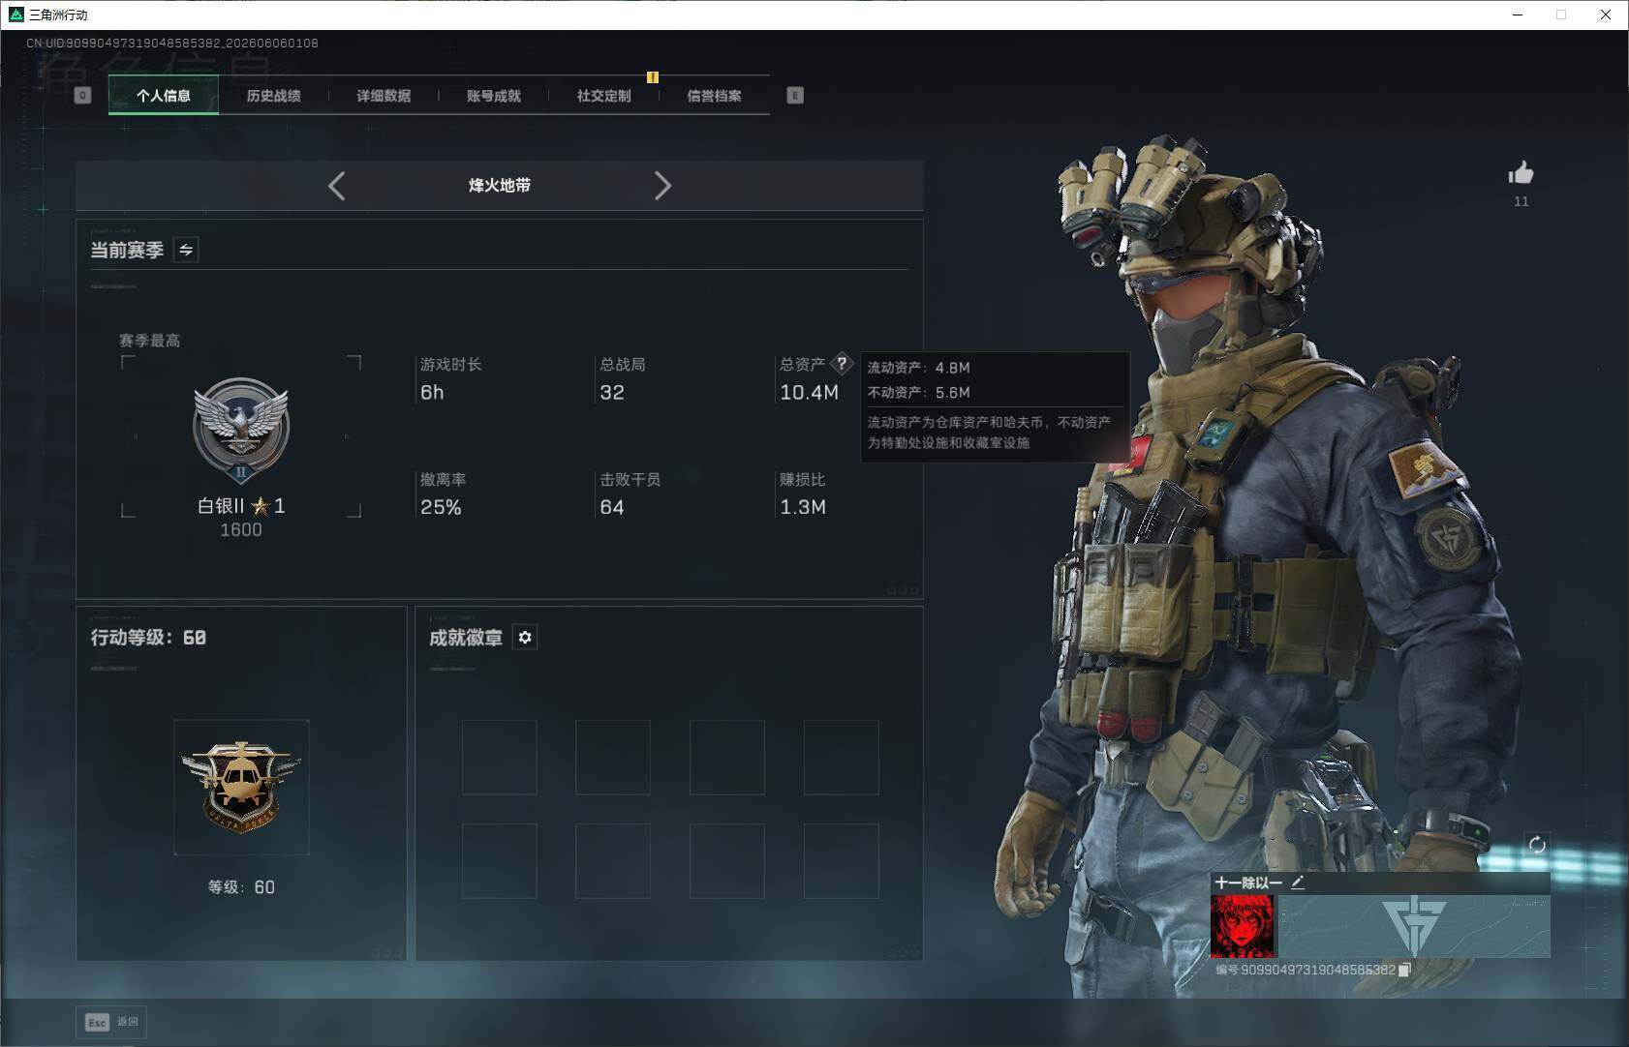Select the 账号成就 tab
Image resolution: width=1629 pixels, height=1047 pixels.
point(494,96)
